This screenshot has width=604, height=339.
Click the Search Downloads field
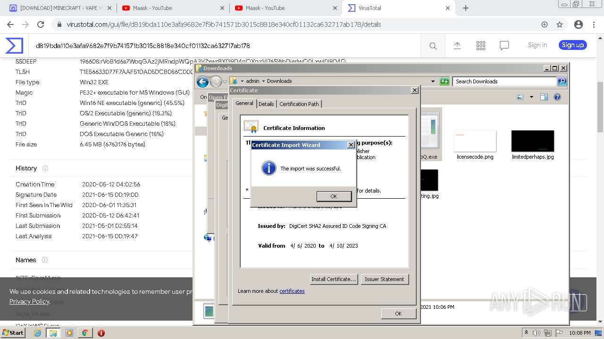coord(504,81)
